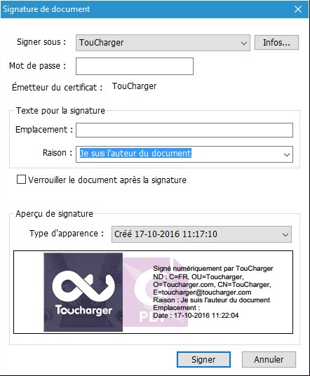Click the signed-by text in the preview
The width and height of the screenshot is (310, 376).
(213, 269)
